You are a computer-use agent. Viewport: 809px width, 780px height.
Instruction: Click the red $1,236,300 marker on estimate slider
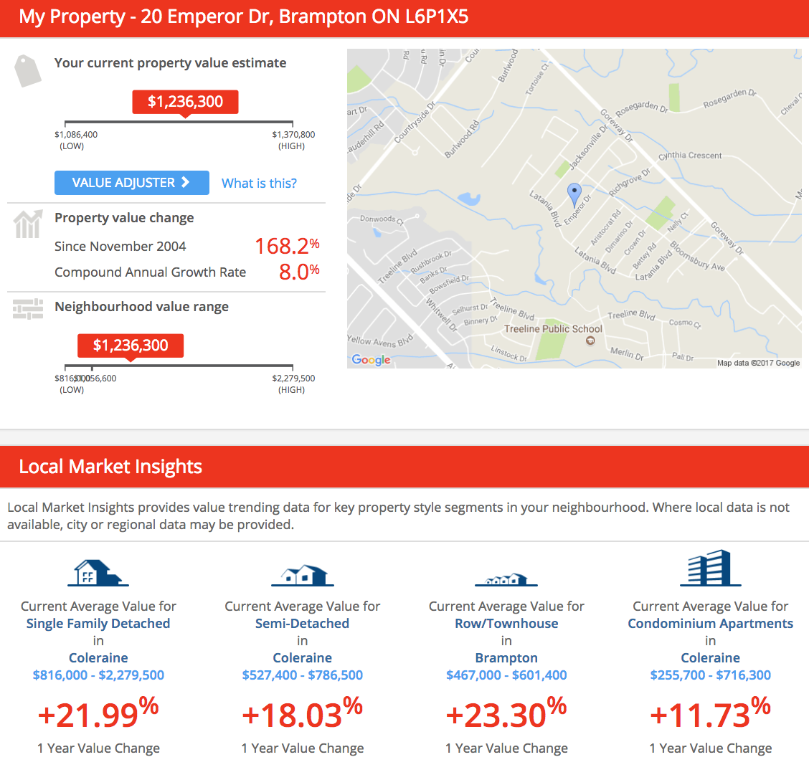185,102
